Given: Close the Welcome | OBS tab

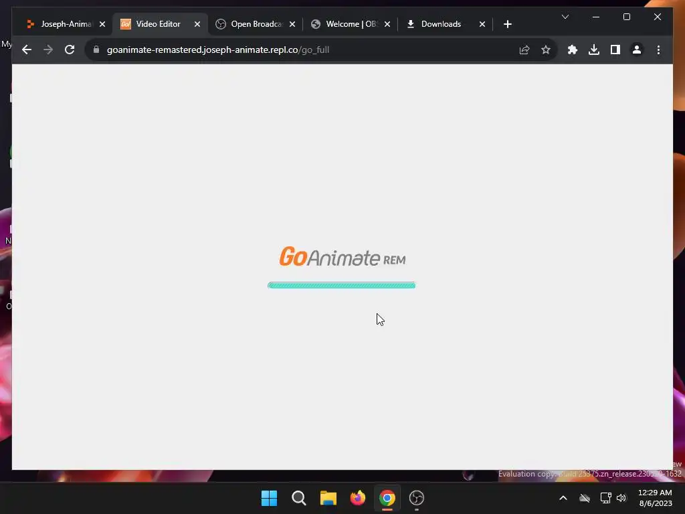Looking at the screenshot, I should click(x=387, y=24).
